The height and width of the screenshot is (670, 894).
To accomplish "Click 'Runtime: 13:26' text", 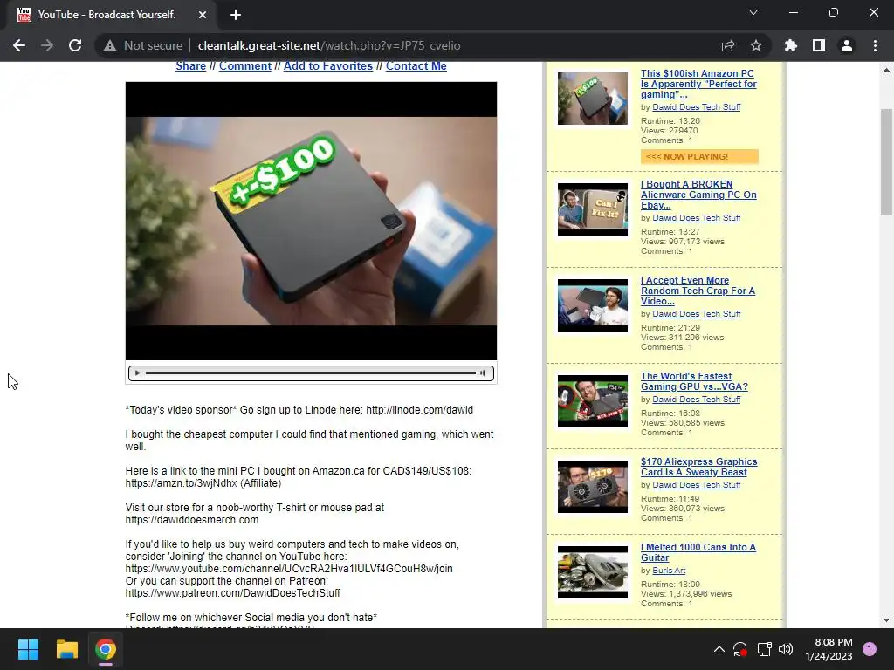I will point(670,120).
